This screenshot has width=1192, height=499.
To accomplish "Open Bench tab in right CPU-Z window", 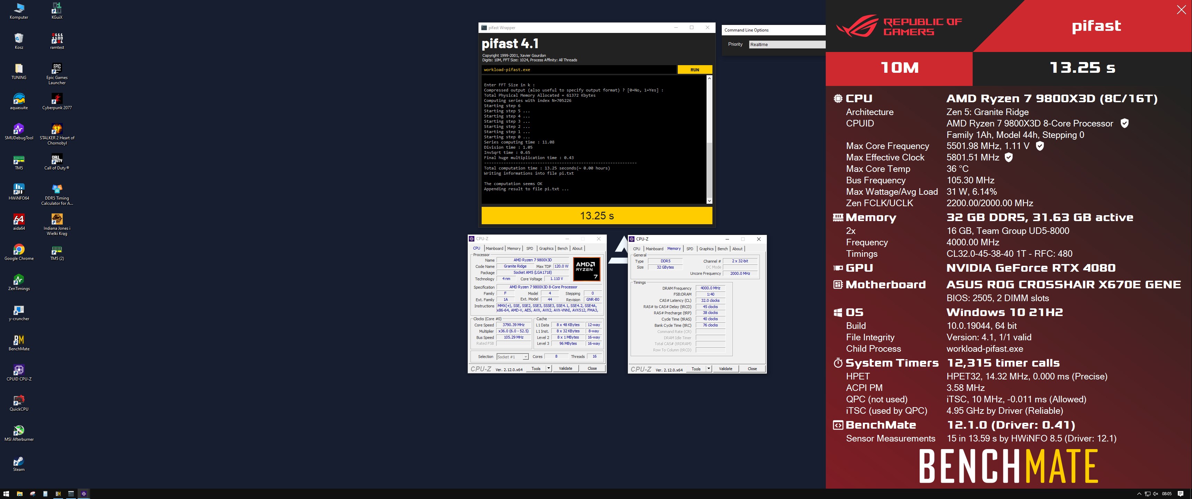I will click(722, 249).
